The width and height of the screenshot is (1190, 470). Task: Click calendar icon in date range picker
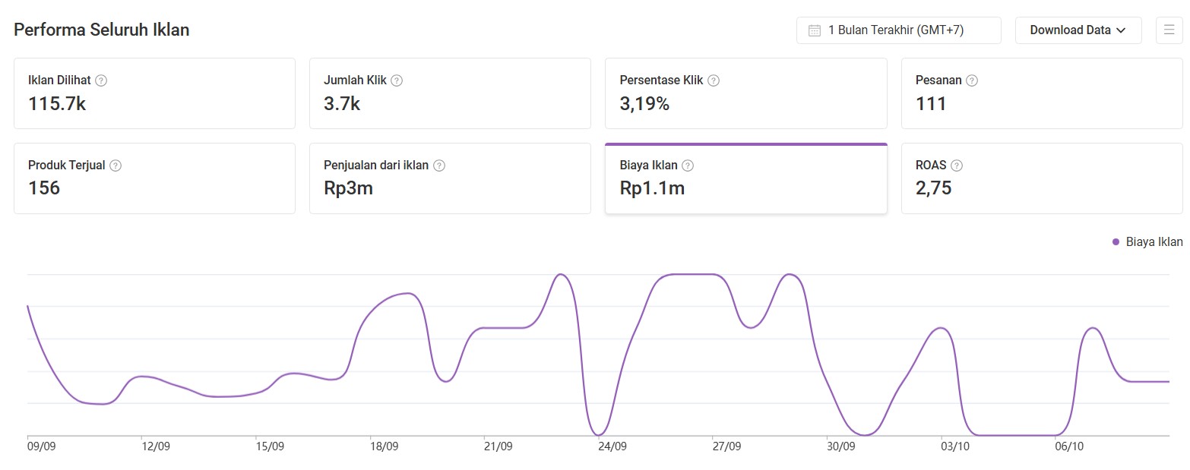pyautogui.click(x=814, y=30)
